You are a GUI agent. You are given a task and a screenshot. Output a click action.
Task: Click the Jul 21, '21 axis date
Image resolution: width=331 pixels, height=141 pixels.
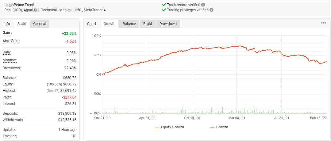pos(281,118)
